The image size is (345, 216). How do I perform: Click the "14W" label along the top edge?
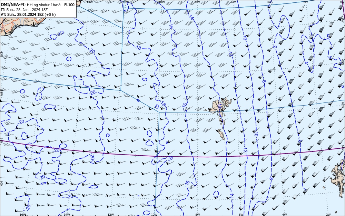coord(89,2)
